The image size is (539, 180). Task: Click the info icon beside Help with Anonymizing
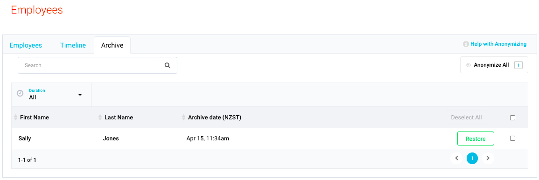coord(466,44)
